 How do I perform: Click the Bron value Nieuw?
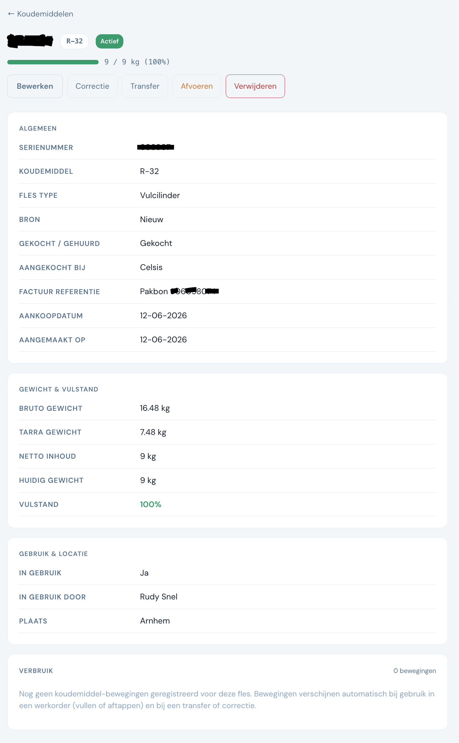[152, 219]
